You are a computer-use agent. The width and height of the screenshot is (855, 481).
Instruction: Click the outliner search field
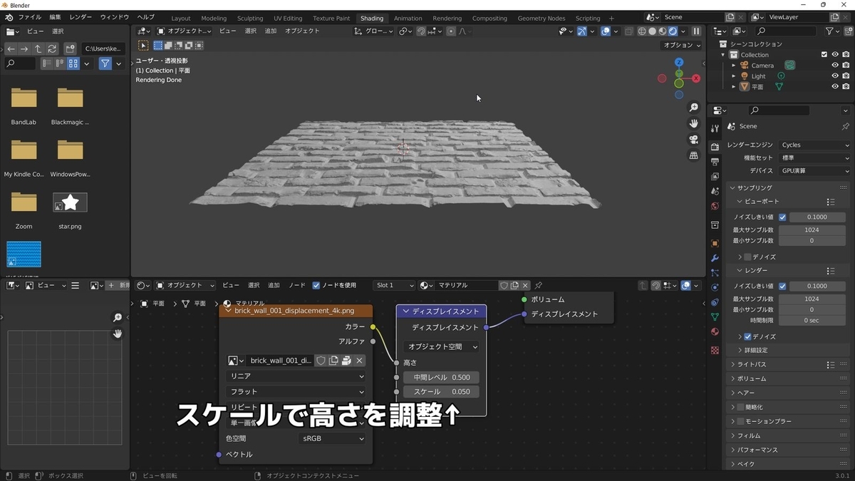[x=786, y=31]
